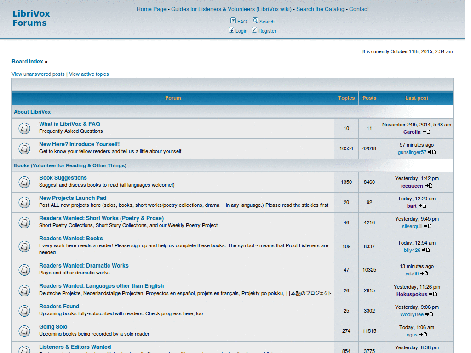Viewport: 471px width, 353px height.
Task: Open the About LibriVox category
Action: pyautogui.click(x=32, y=112)
